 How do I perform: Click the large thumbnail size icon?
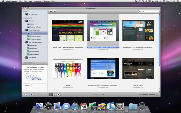click(x=157, y=95)
